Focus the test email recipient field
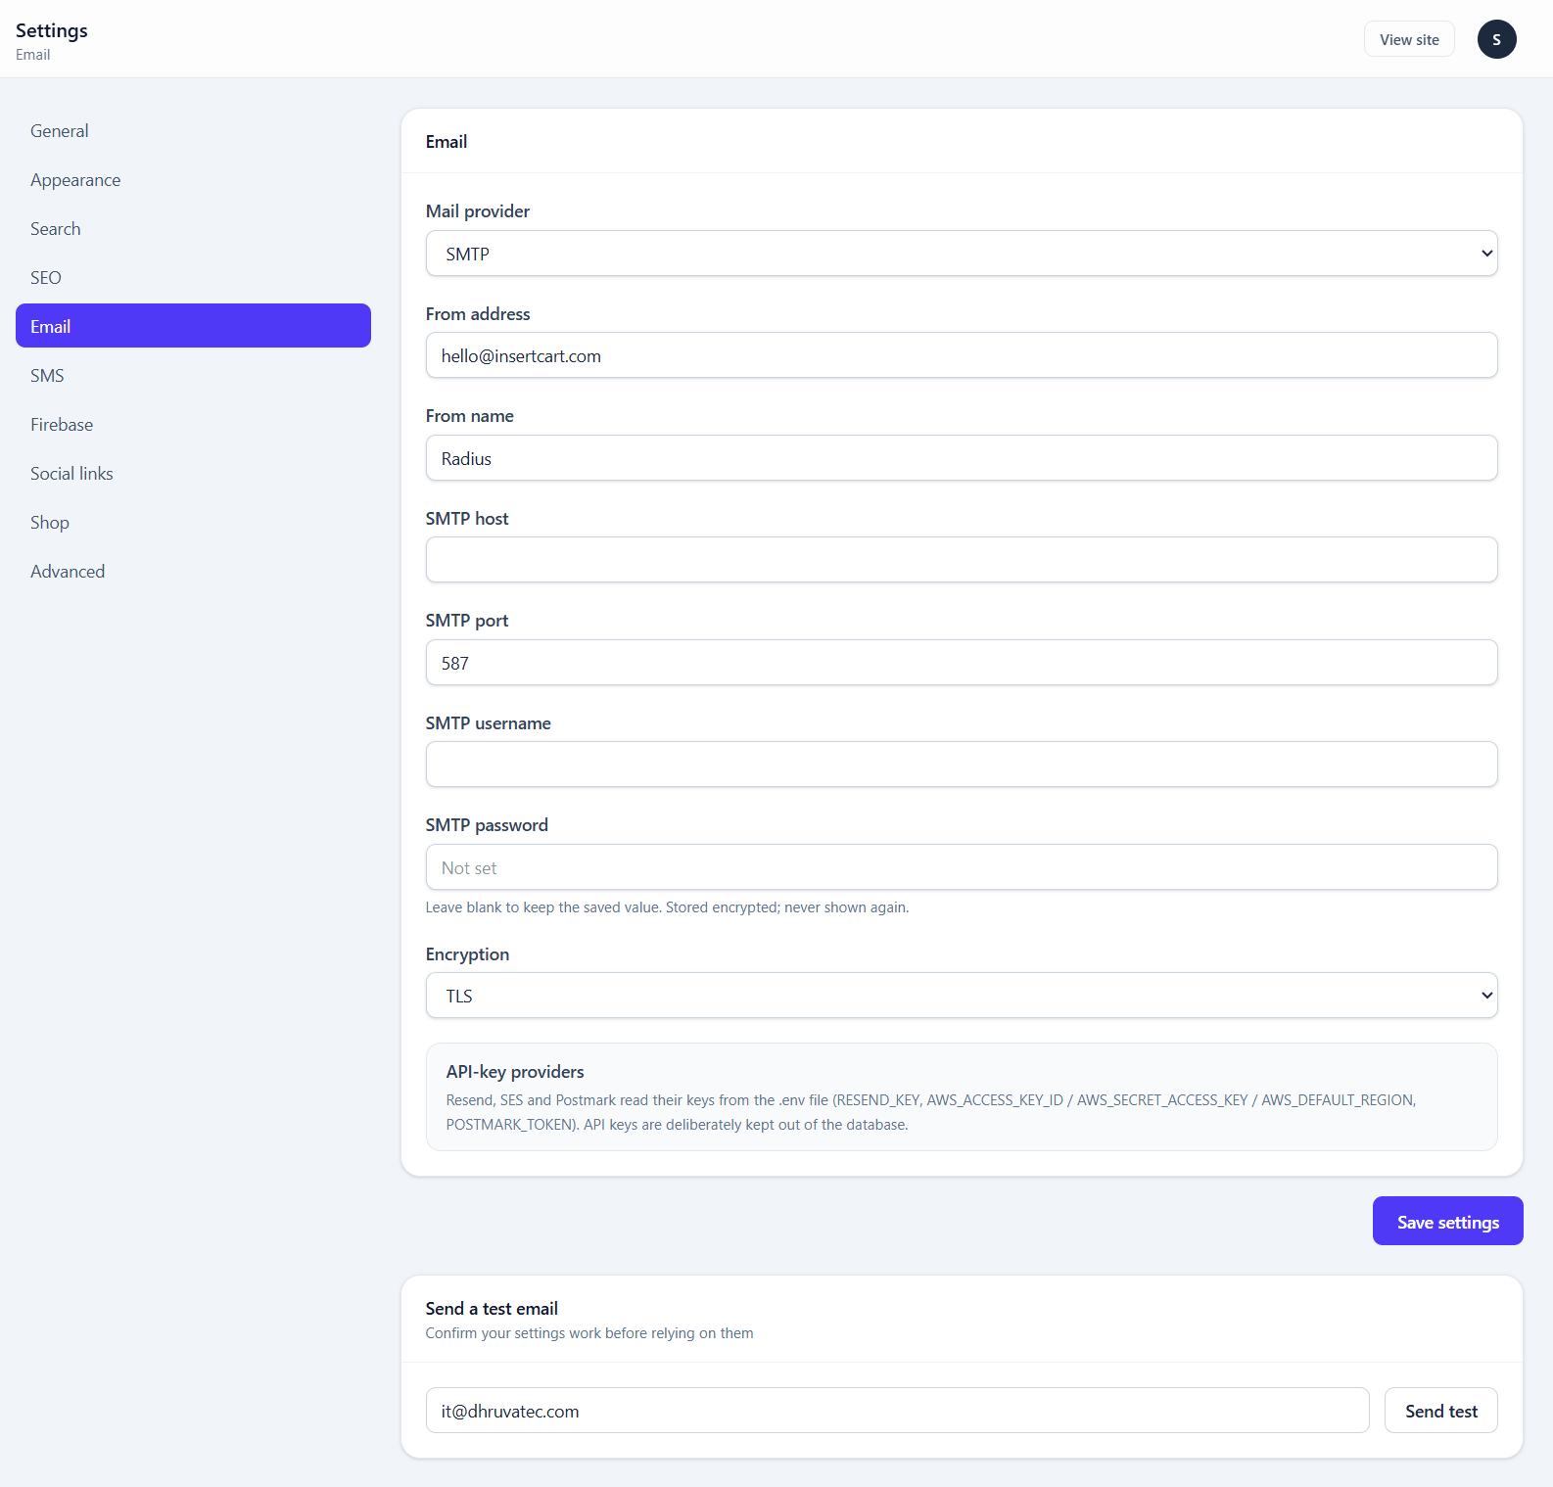The height and width of the screenshot is (1487, 1553). point(897,1411)
